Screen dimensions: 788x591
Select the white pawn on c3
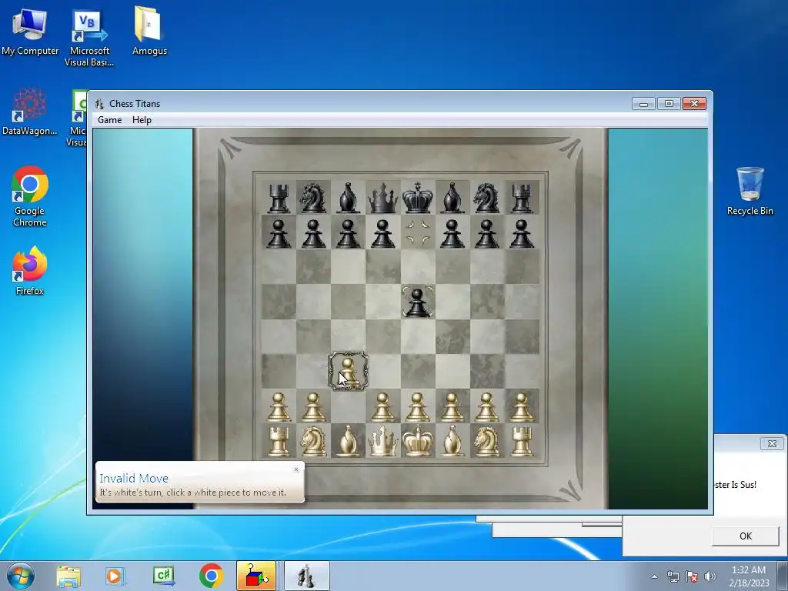(x=349, y=372)
